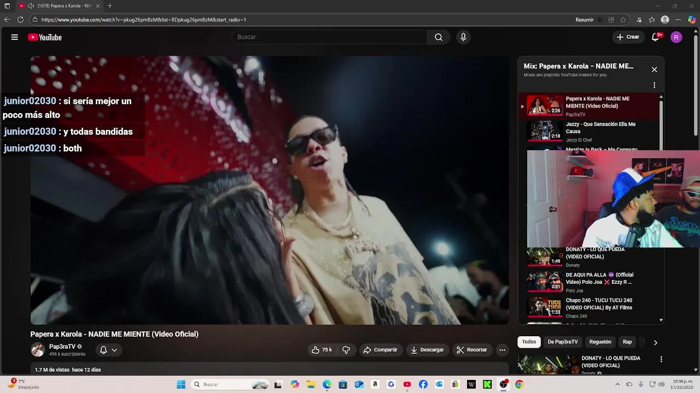Open the notification bell dropdown next to subscribe

tap(108, 350)
